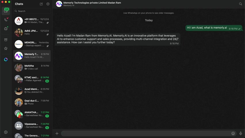Viewport: 245px width, 138px height.
Task: Click pin icon on +91 86572 chat
Action: pyautogui.click(x=47, y=23)
